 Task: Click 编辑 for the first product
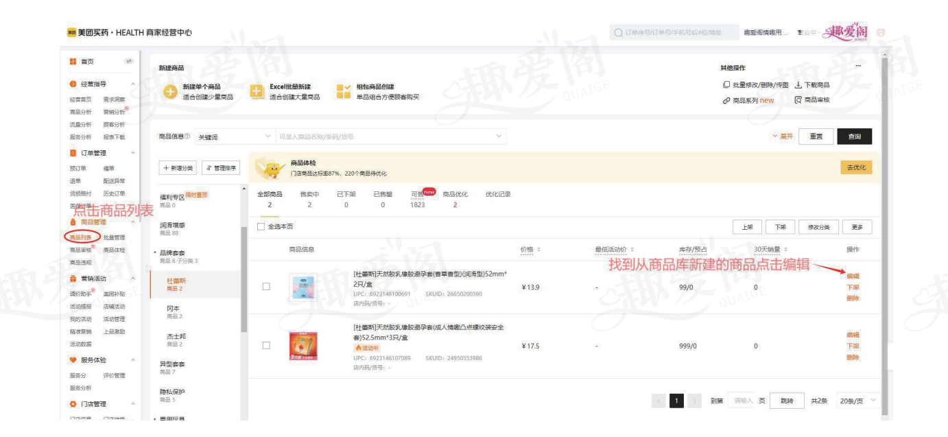tap(853, 276)
